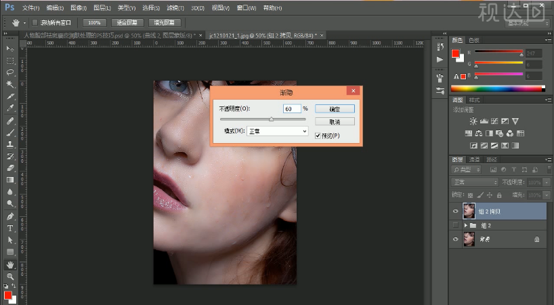Click 取消 in the 渐隐 dialog
Image resolution: width=554 pixels, height=305 pixels.
click(335, 122)
